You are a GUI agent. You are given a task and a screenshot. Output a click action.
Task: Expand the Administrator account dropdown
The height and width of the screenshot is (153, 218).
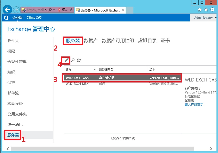tap(216, 18)
